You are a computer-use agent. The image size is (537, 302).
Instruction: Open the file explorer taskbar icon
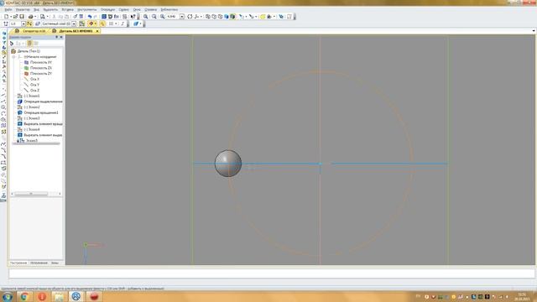(59, 296)
